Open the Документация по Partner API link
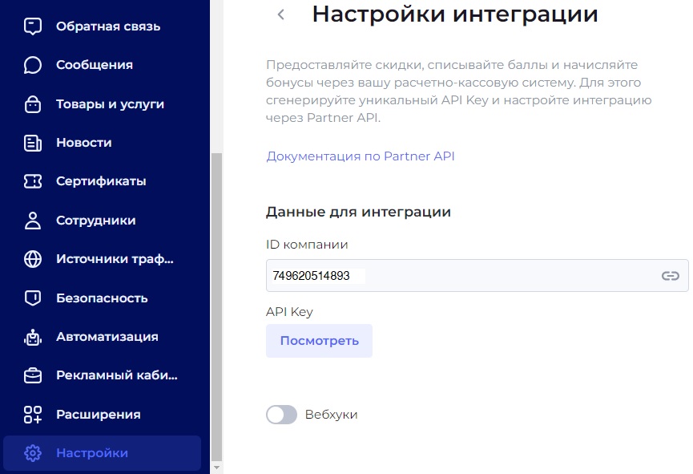The width and height of the screenshot is (693, 474). [x=360, y=156]
